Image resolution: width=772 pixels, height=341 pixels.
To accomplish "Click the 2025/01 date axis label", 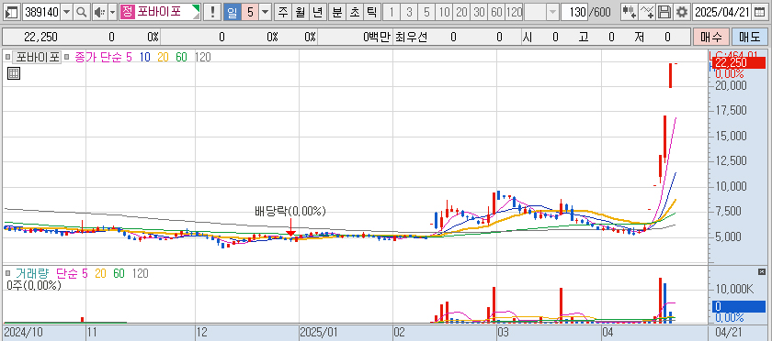I will [x=318, y=333].
